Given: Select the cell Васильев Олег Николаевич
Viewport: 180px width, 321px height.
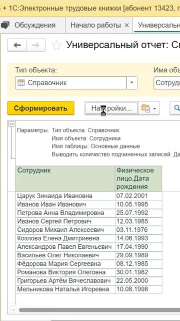Looking at the screenshot, I should 65,255.
